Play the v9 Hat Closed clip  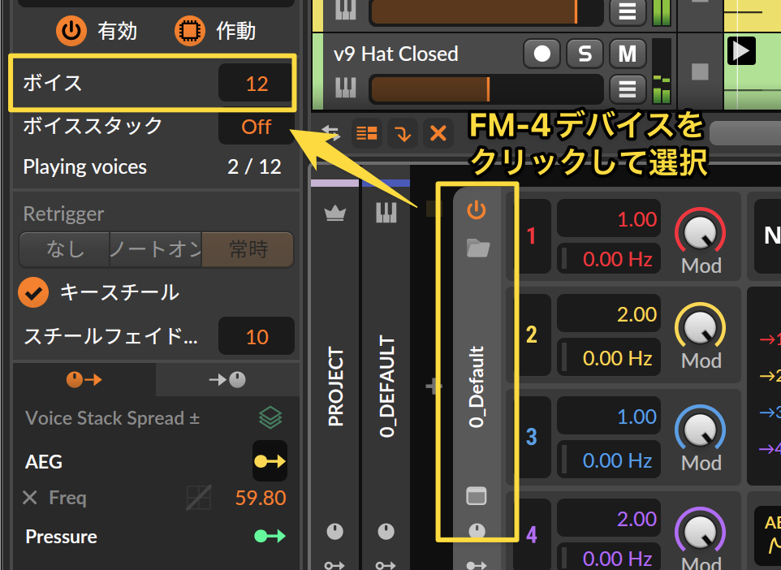click(x=740, y=51)
